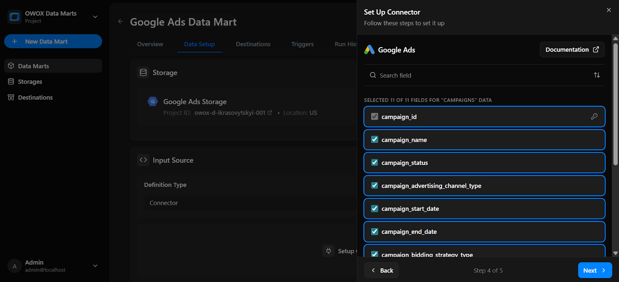Click the Google Ads Data Mart title
The height and width of the screenshot is (282, 619).
(183, 22)
